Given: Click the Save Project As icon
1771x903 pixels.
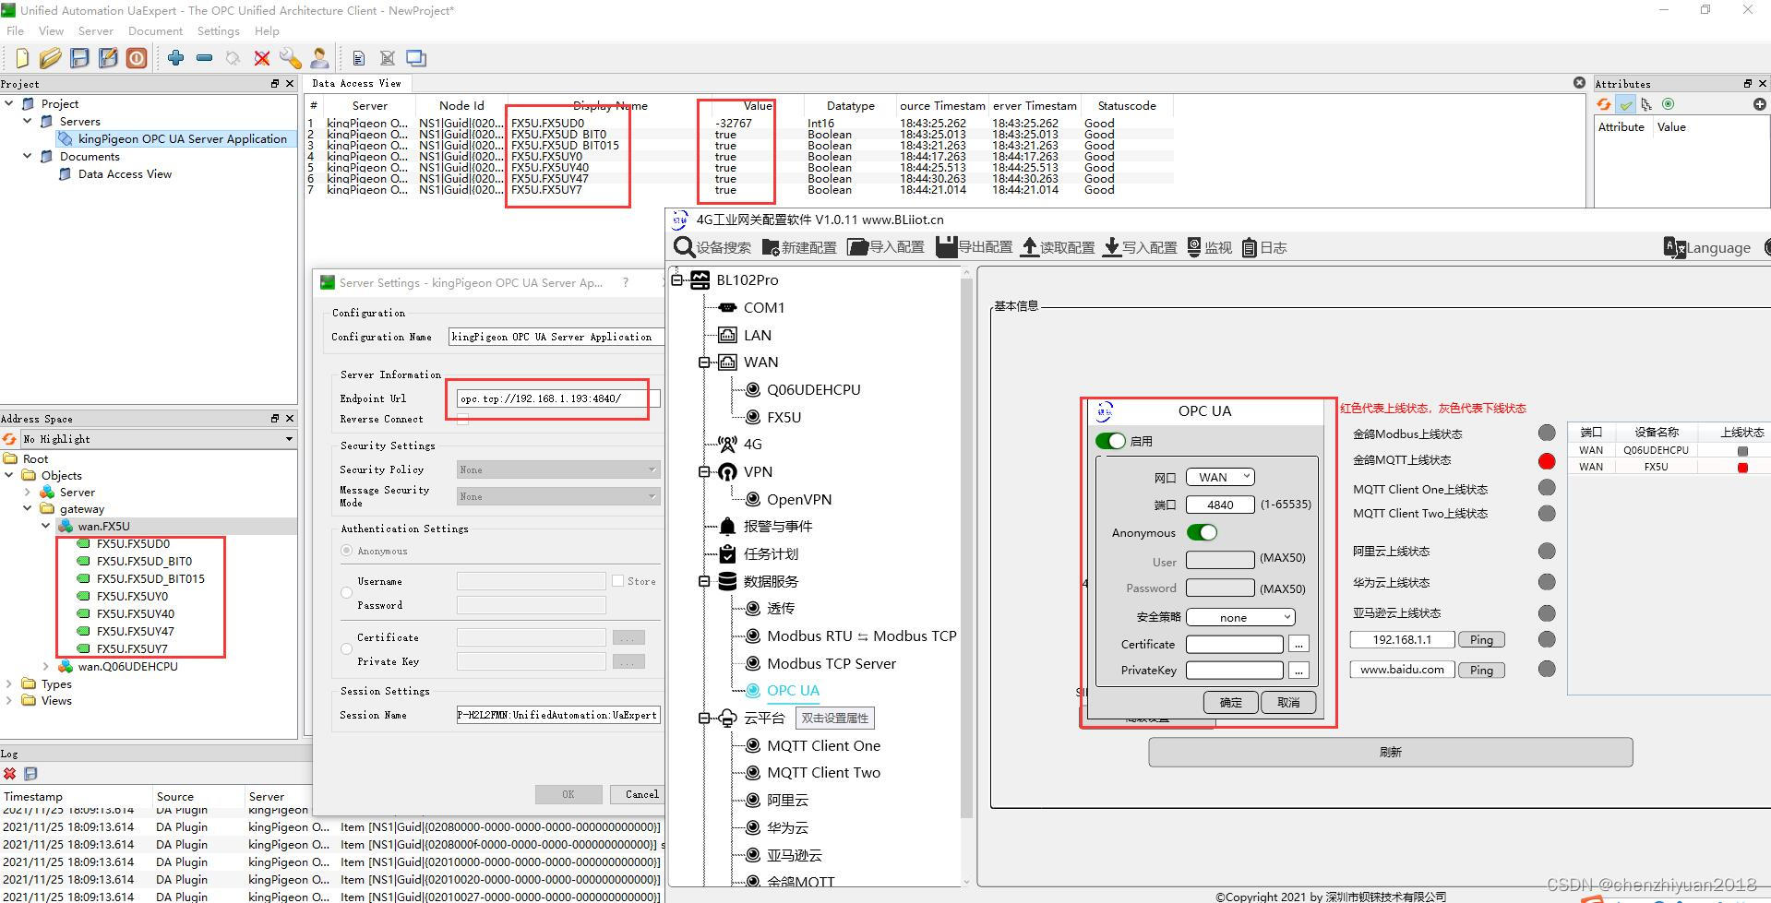Looking at the screenshot, I should pyautogui.click(x=108, y=58).
